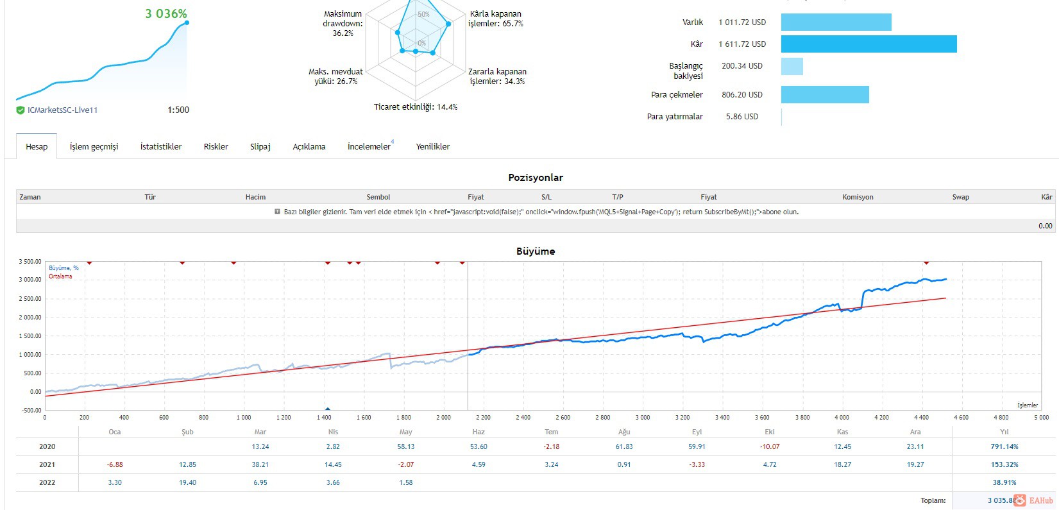
Task: Click the Kâr 1 611.72 USD bar
Action: point(868,44)
